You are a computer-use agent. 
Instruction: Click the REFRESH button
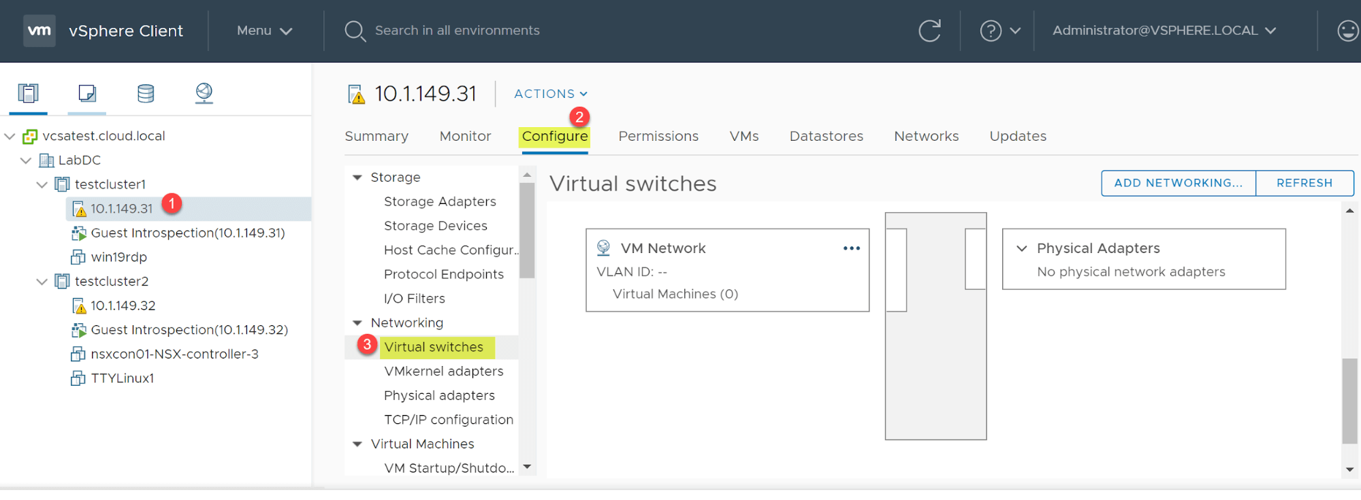1304,183
